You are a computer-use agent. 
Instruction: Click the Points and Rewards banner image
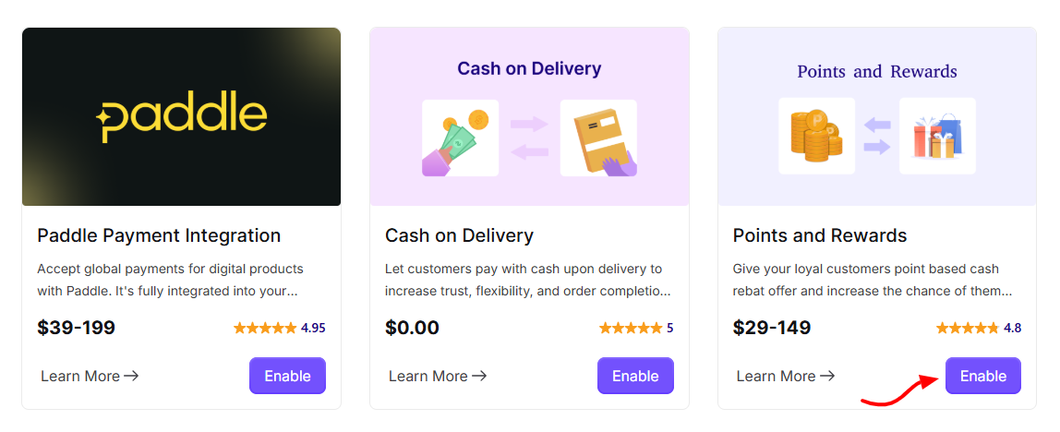[x=877, y=116]
